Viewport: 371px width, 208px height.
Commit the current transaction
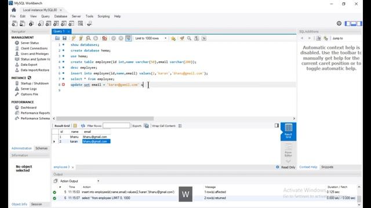tap(114, 38)
